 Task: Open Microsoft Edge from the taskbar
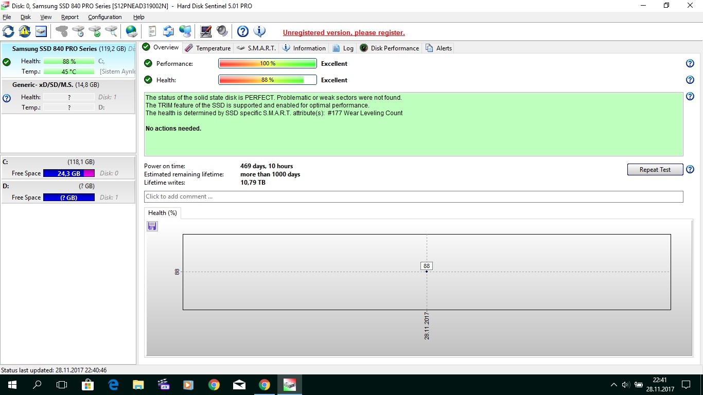coord(113,385)
